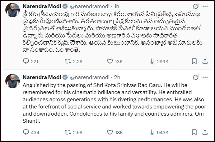Bookmark the English condolence tweet
The image size is (215, 142).
[194, 132]
